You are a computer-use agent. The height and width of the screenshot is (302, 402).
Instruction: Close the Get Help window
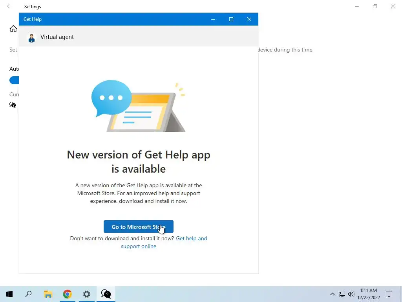pyautogui.click(x=249, y=19)
